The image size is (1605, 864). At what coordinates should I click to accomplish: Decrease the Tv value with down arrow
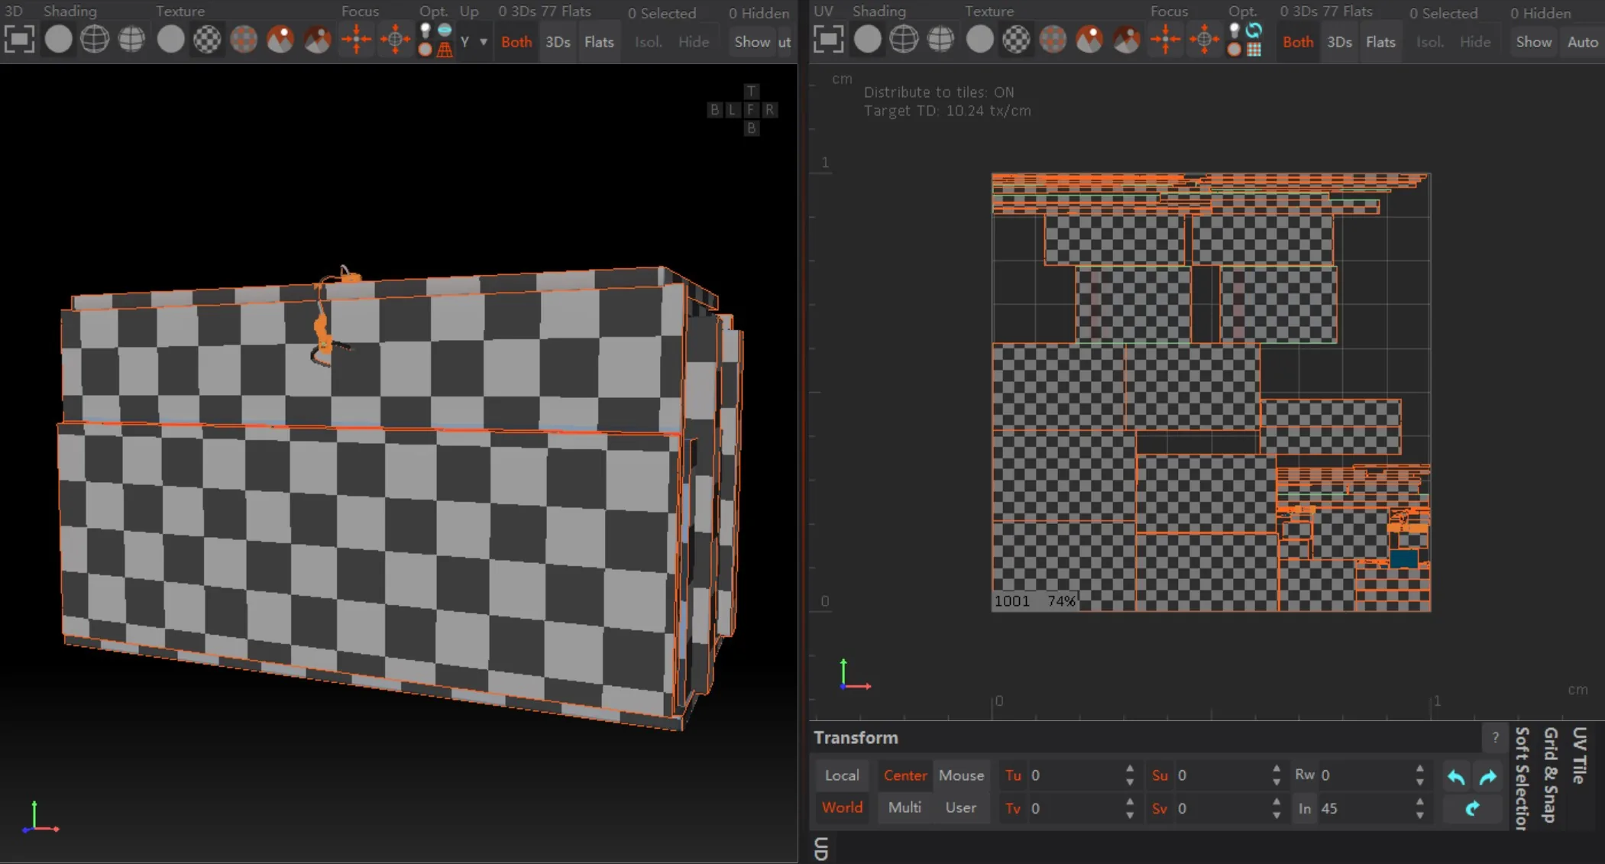point(1130,816)
